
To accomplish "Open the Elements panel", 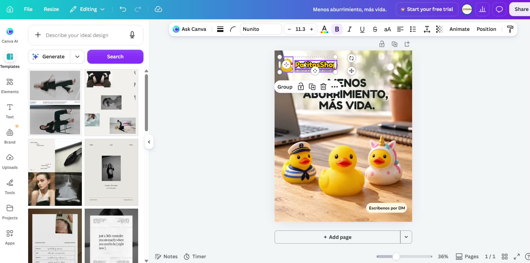I will click(10, 86).
